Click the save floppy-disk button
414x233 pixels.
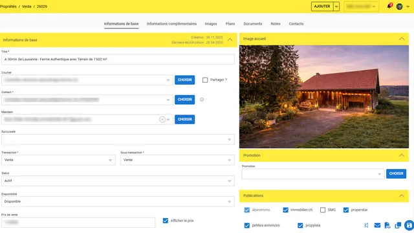(409, 225)
